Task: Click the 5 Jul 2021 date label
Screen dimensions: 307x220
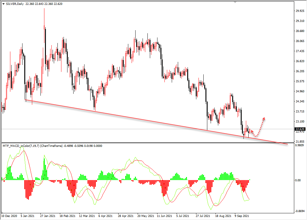Action: 183,216
